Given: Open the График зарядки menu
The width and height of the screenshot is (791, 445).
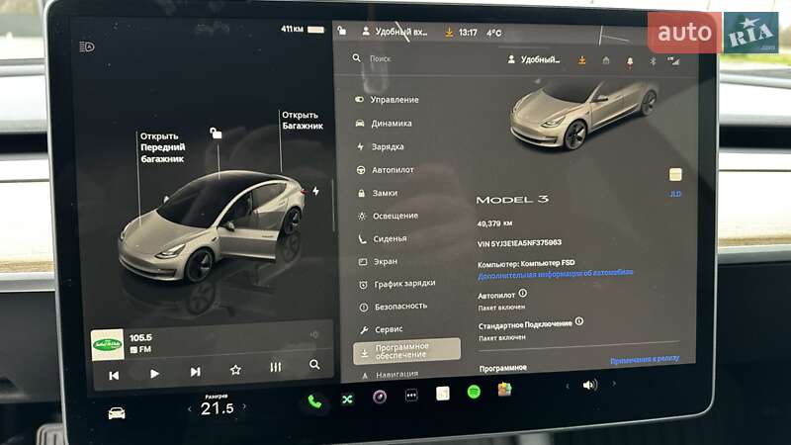Looking at the screenshot, I should pyautogui.click(x=397, y=284).
